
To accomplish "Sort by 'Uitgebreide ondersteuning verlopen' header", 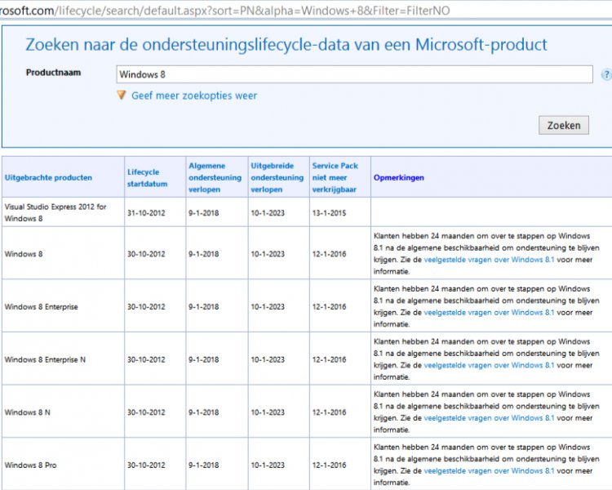I will pyautogui.click(x=277, y=177).
